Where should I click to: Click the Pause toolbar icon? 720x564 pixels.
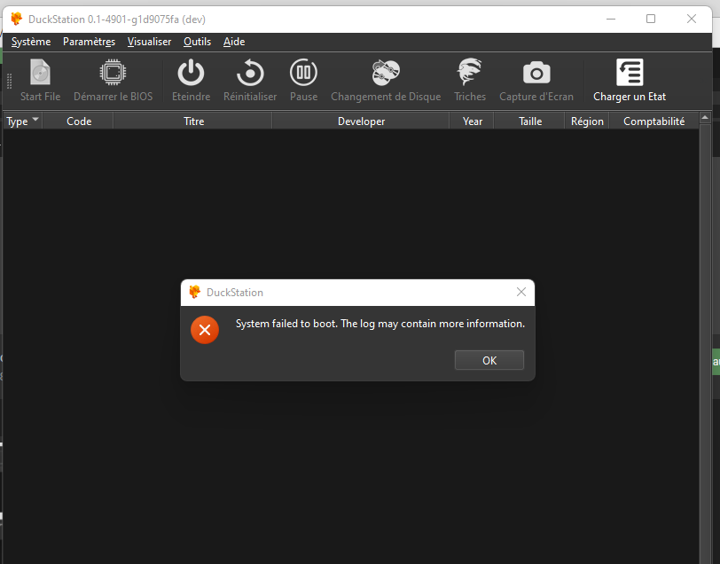(303, 72)
